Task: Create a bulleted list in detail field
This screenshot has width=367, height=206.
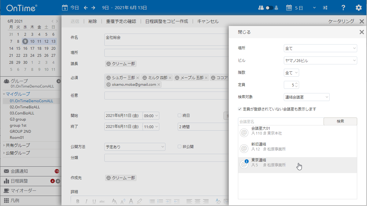Action: [x=152, y=201]
